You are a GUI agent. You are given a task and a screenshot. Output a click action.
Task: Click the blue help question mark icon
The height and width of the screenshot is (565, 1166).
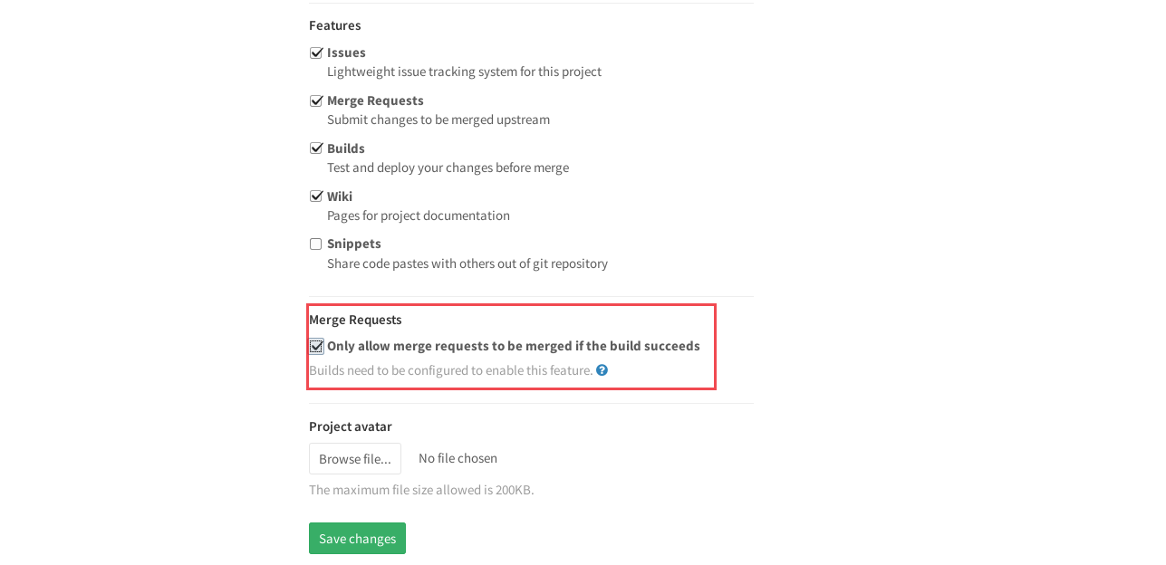pyautogui.click(x=602, y=369)
